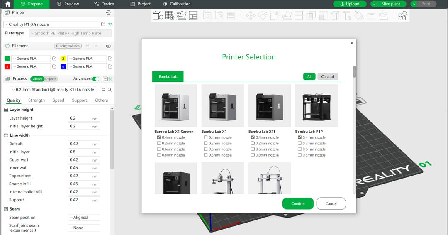This screenshot has width=448, height=235.
Task: Add a model with the cube-plus toolbar icon
Action: pyautogui.click(x=158, y=15)
